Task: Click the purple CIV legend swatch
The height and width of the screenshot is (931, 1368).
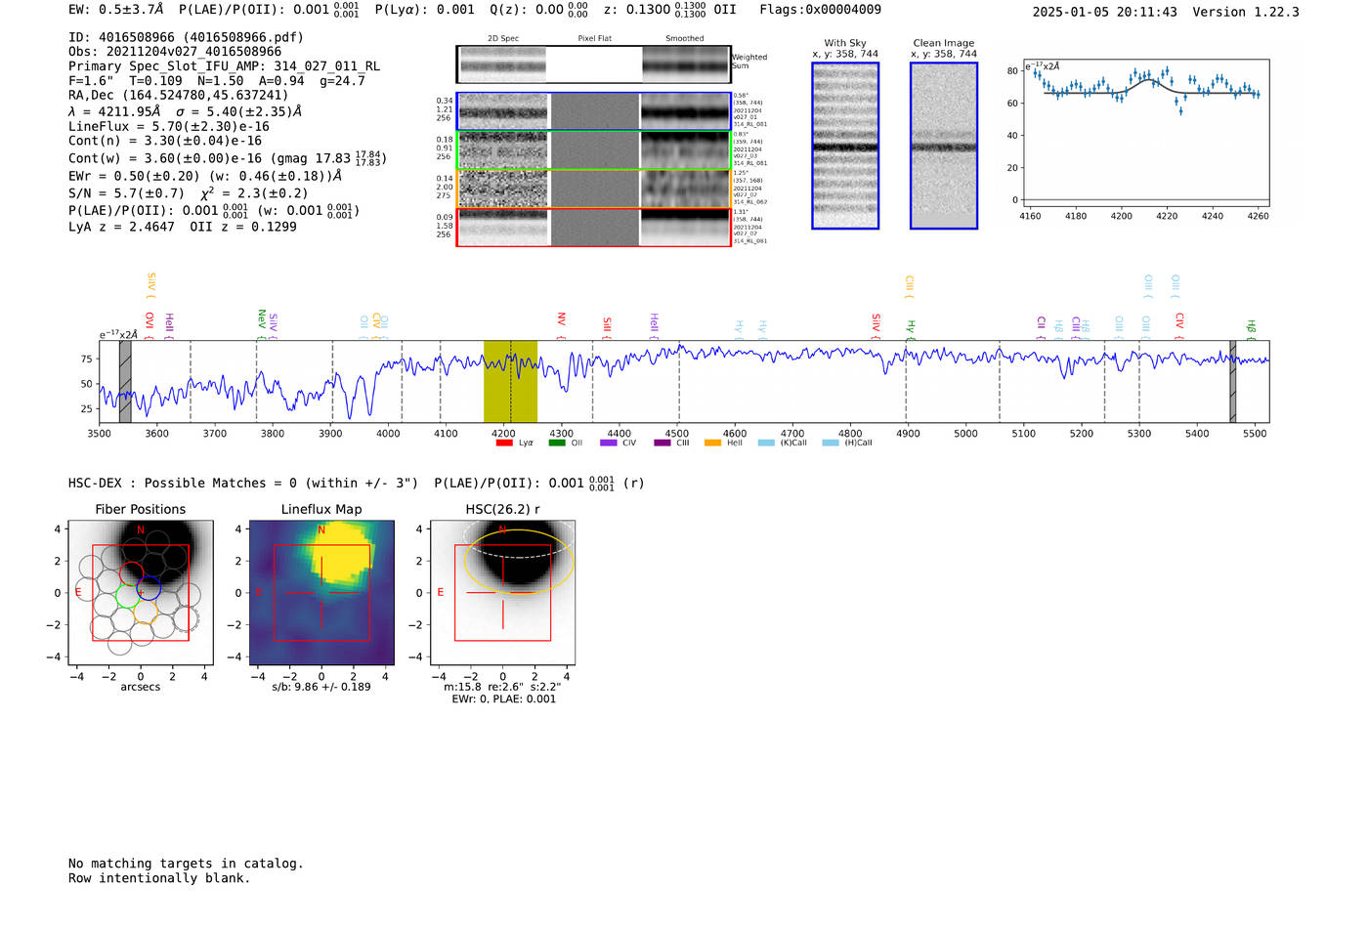Action: point(609,443)
